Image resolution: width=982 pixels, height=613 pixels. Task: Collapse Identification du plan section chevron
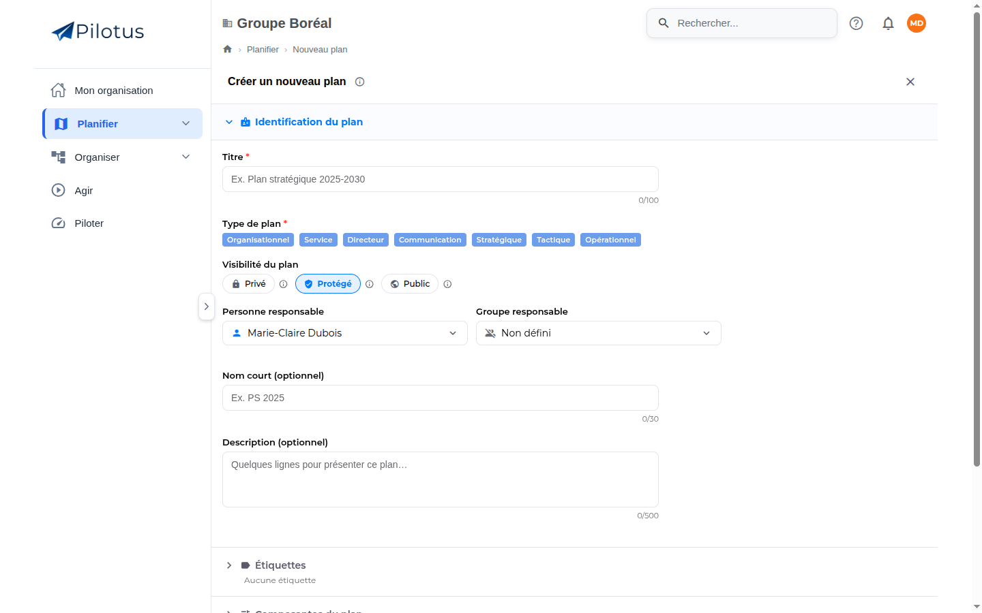[229, 122]
